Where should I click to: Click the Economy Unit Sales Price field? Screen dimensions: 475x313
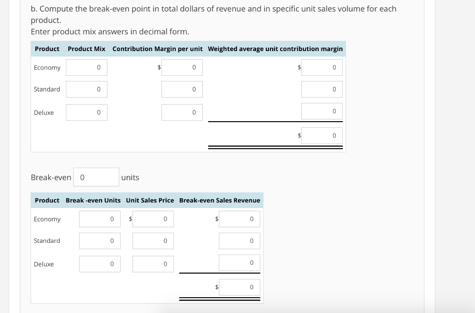[153, 219]
